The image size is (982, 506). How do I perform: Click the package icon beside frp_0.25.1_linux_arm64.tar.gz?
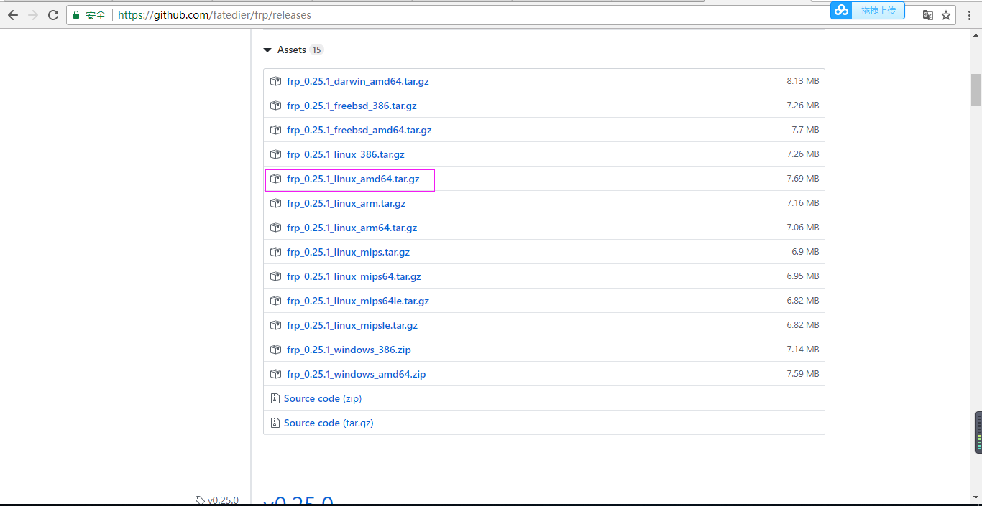coord(275,228)
